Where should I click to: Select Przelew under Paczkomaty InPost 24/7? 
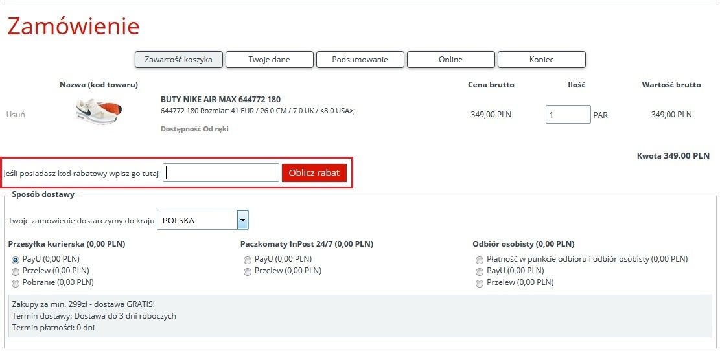click(x=248, y=271)
